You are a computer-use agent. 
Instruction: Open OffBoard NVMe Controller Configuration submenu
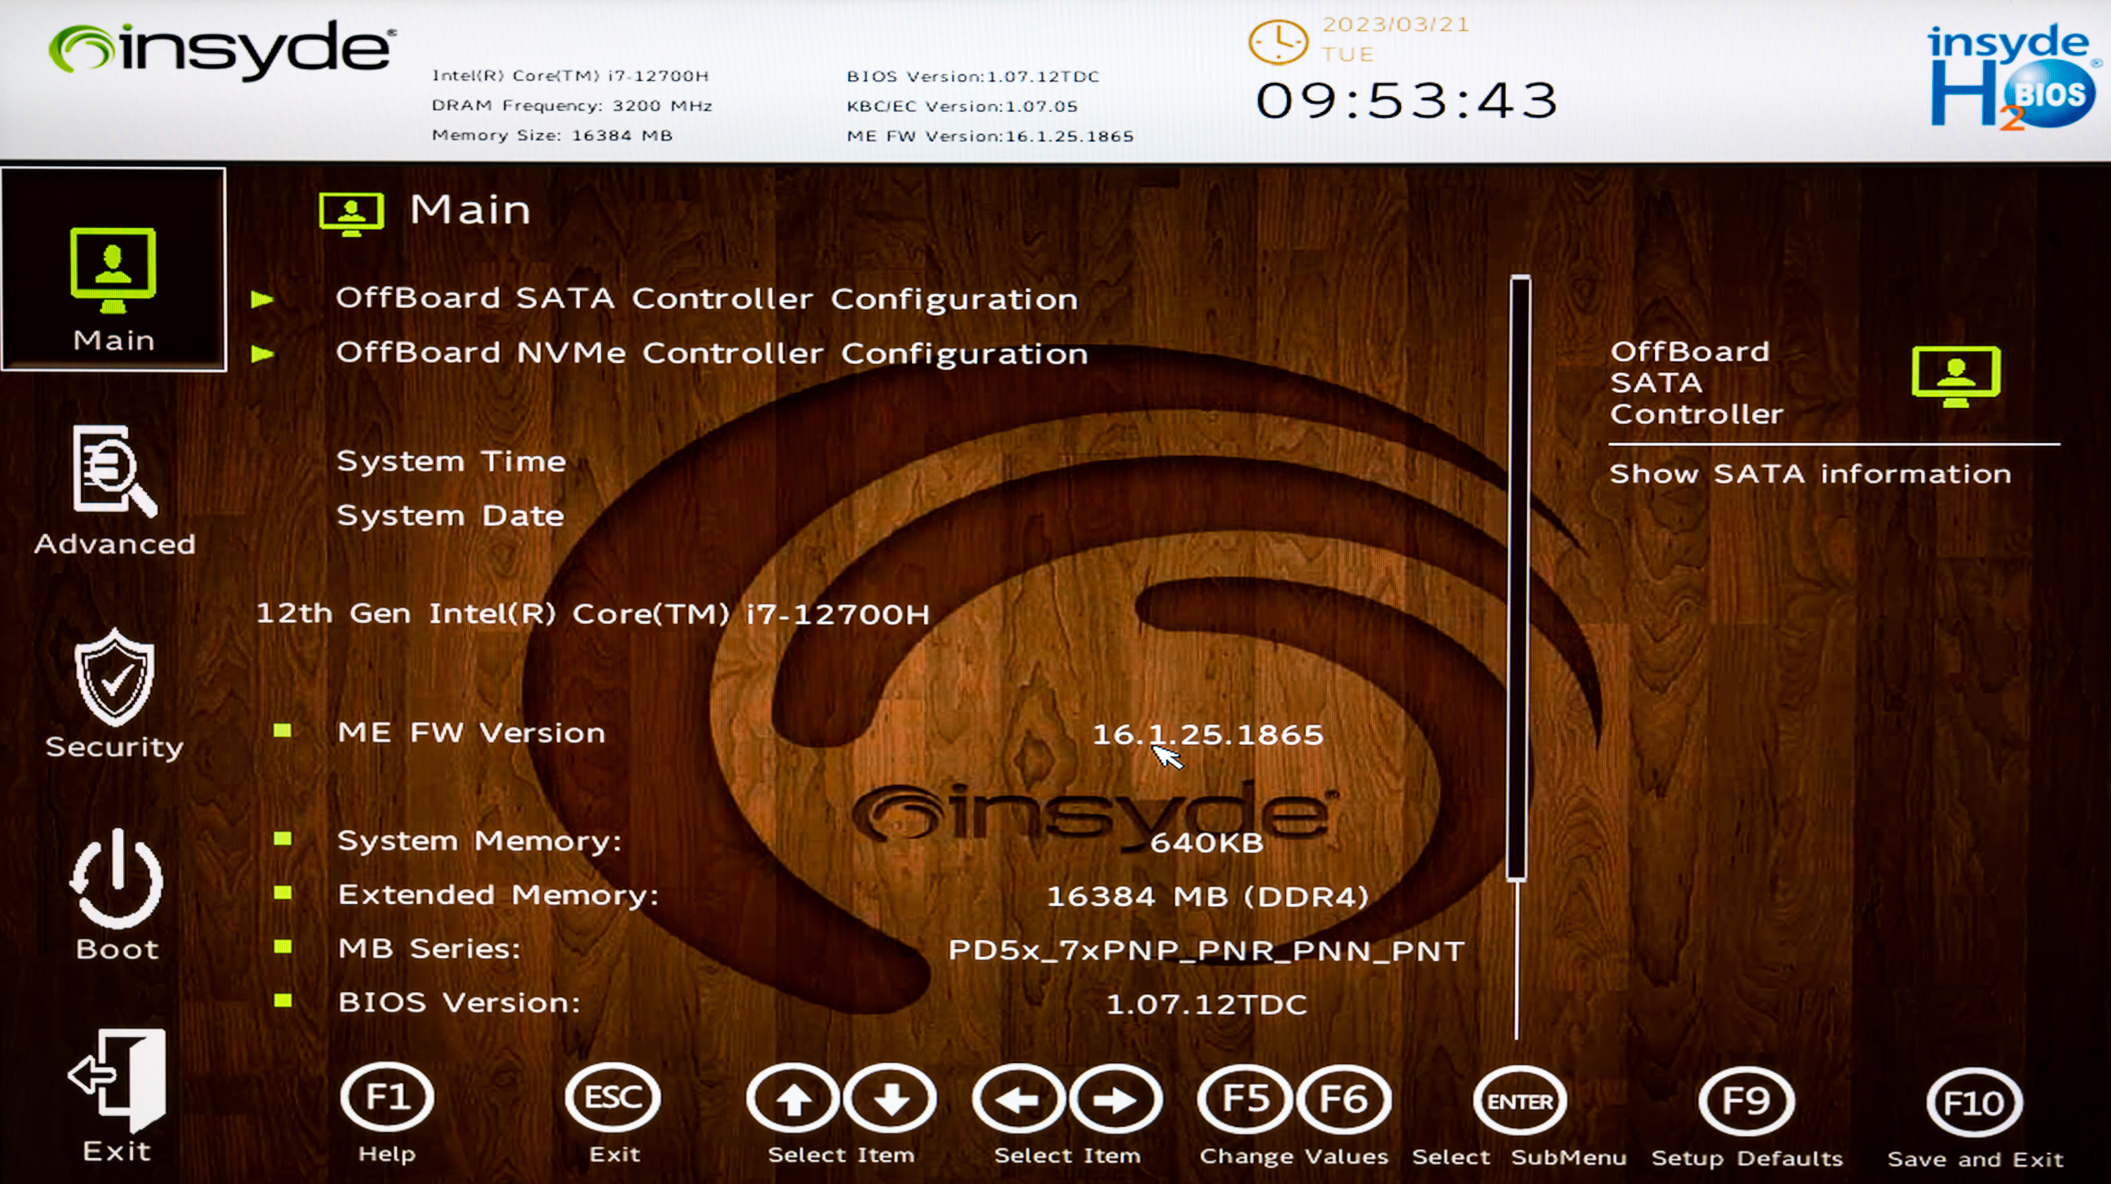click(711, 354)
